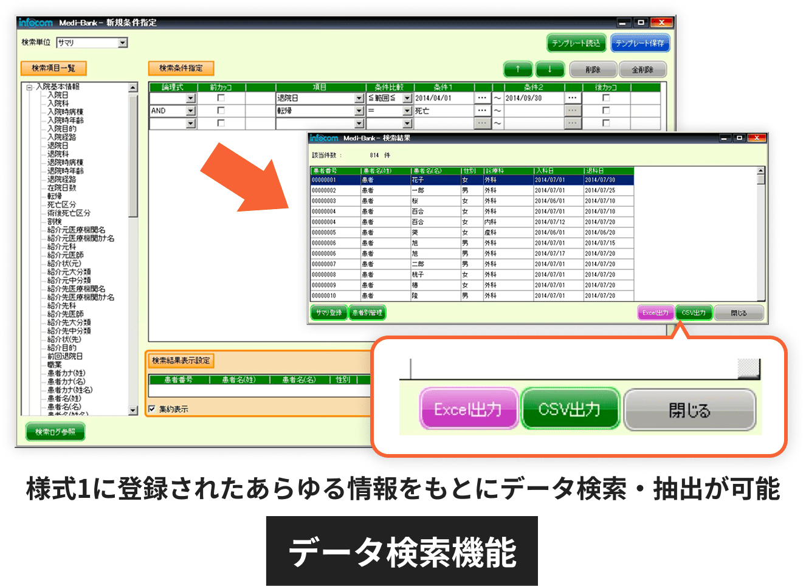The height and width of the screenshot is (586, 806).
Task: Click the condition 1 ellipsis button for 退院日
Action: pyautogui.click(x=482, y=98)
